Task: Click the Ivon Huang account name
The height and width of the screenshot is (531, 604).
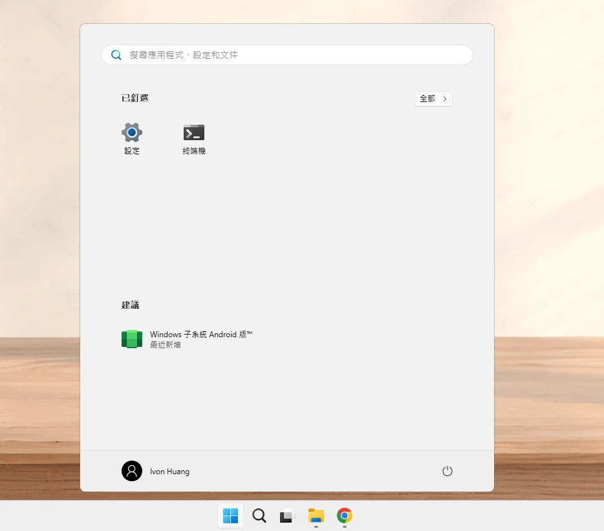Action: [x=169, y=472]
